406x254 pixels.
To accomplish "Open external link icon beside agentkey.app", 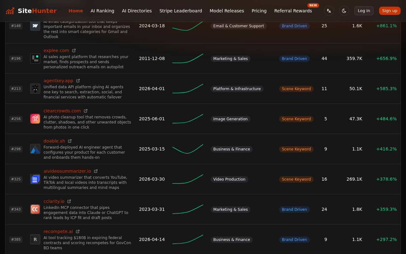I will pos(78,81).
